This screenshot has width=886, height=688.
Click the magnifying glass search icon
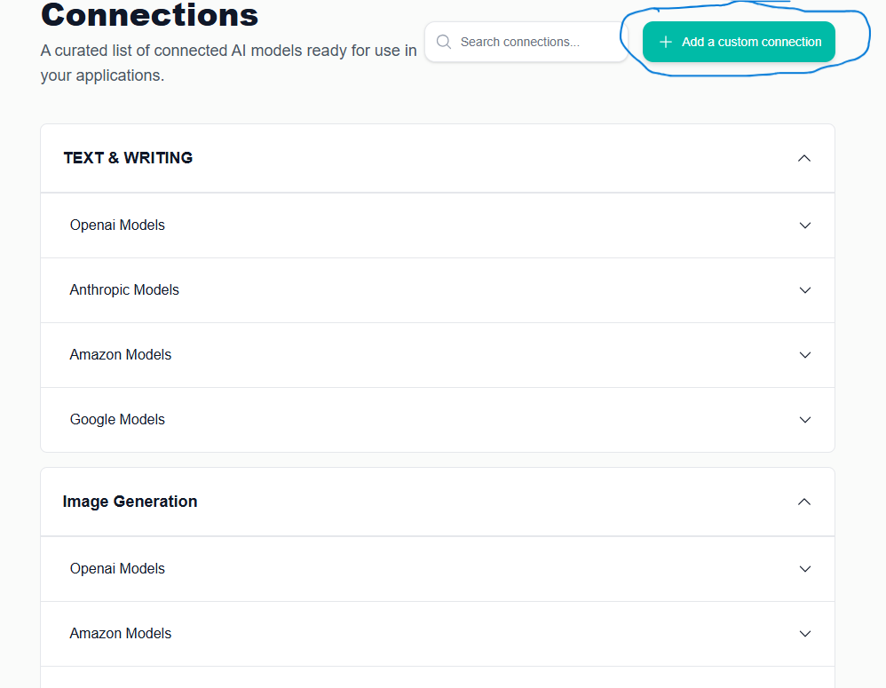[x=444, y=42]
